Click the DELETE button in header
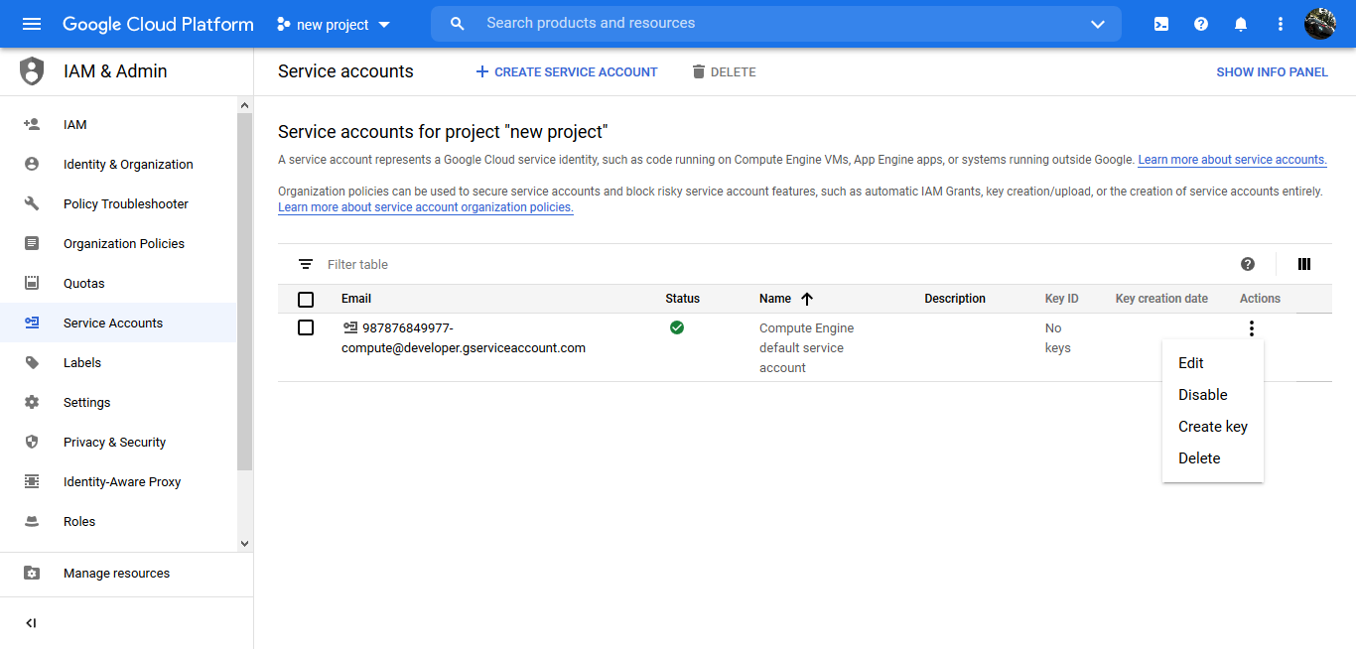 click(724, 72)
